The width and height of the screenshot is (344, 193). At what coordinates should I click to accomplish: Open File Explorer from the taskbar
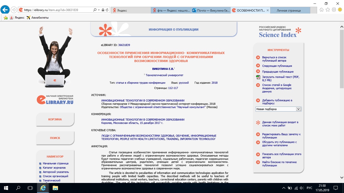click(55, 188)
